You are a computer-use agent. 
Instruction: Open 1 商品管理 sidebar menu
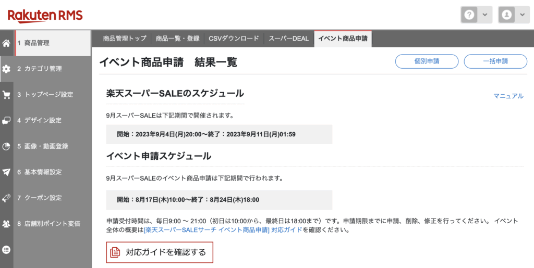(x=53, y=43)
